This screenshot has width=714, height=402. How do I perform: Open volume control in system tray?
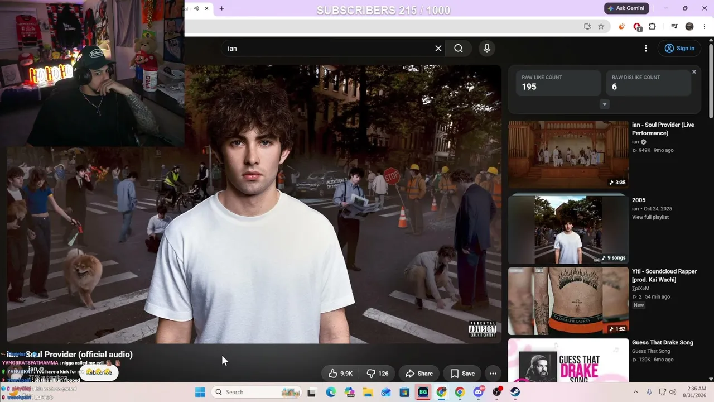coord(673,392)
